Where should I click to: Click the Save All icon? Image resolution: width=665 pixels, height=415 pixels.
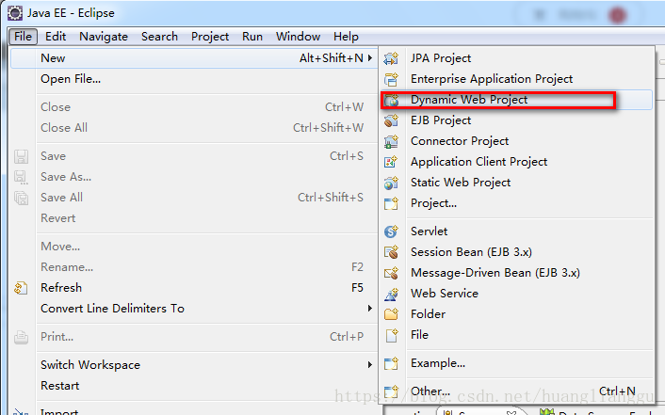[21, 198]
